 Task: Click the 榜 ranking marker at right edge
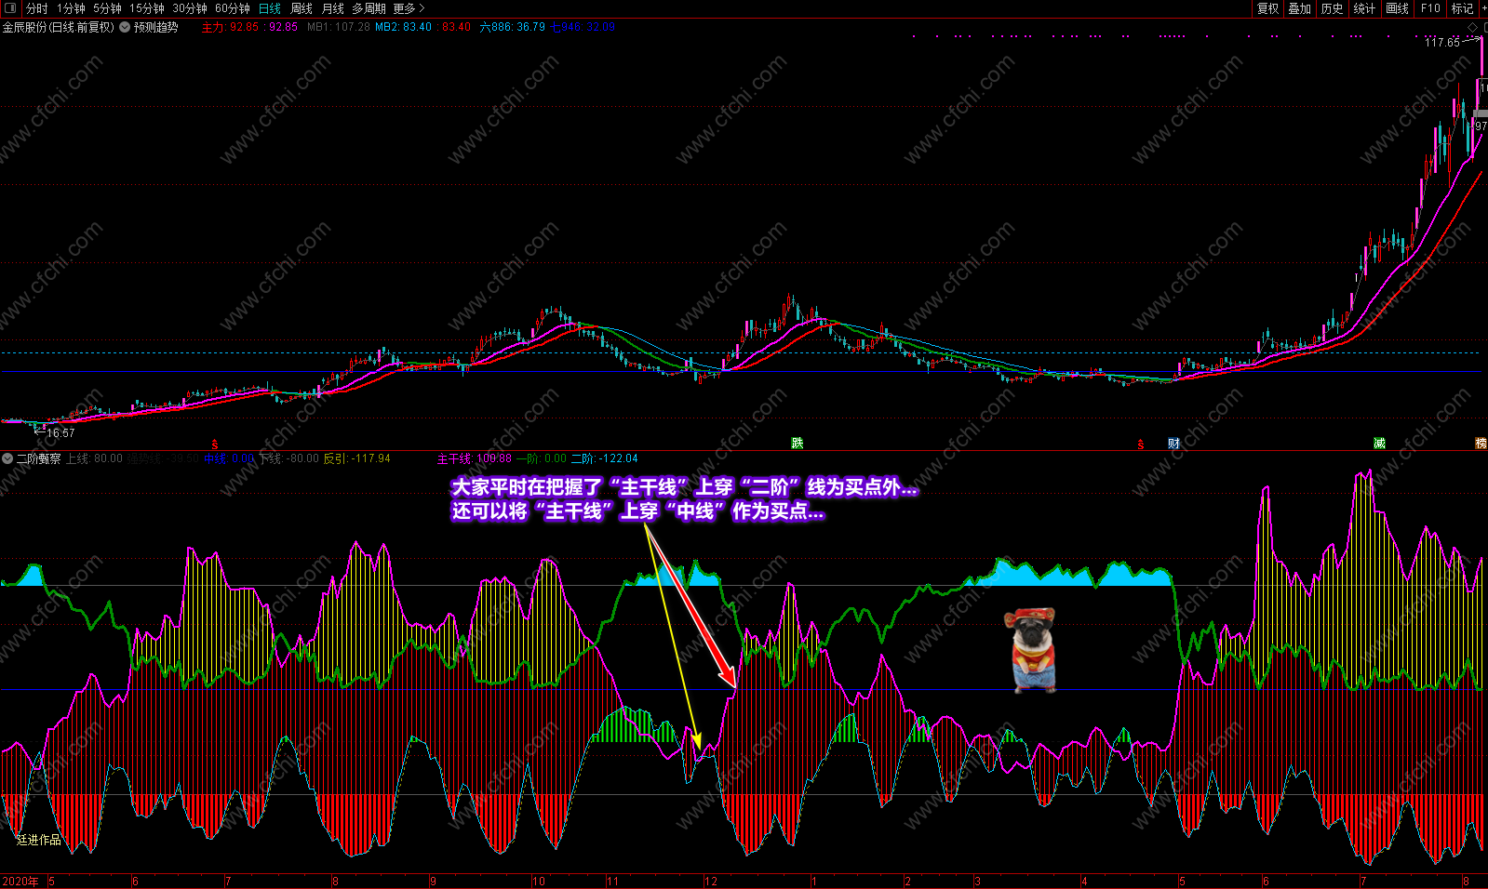[x=1481, y=444]
